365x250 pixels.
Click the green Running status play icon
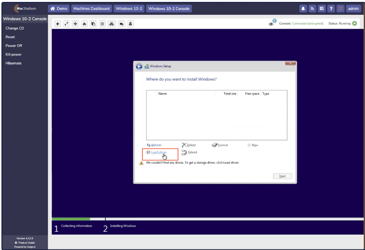pos(355,23)
